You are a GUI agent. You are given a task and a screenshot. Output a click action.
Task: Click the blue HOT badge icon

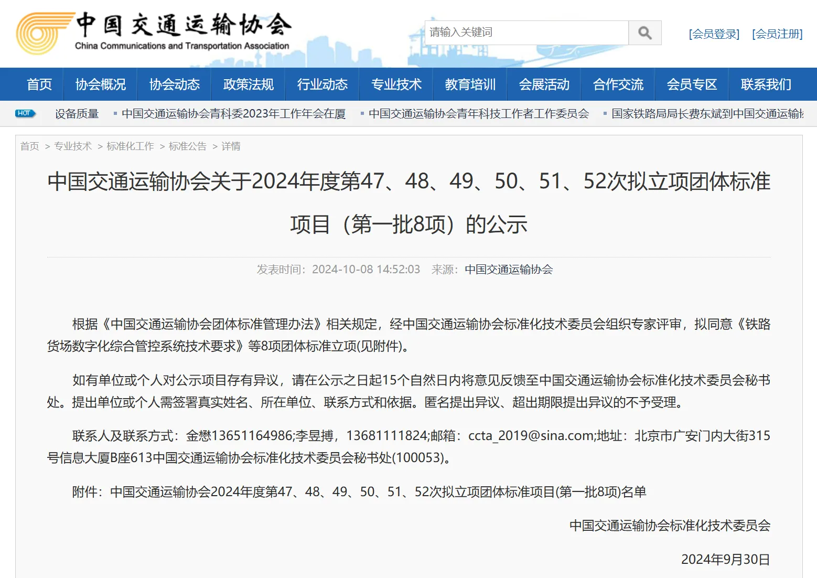[25, 113]
